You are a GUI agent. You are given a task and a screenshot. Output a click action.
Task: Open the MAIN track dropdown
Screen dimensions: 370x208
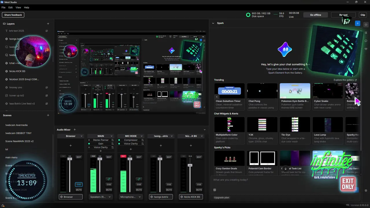click(112, 136)
